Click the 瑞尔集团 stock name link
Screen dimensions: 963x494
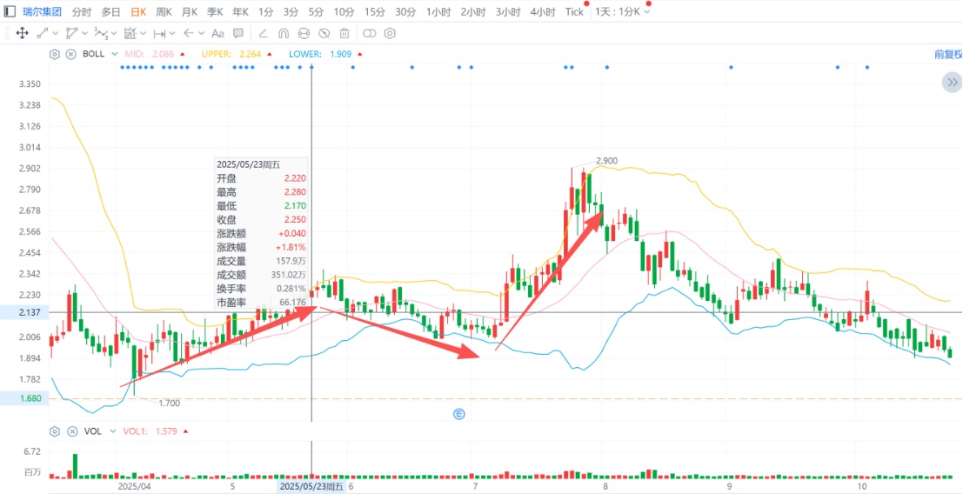tap(43, 11)
